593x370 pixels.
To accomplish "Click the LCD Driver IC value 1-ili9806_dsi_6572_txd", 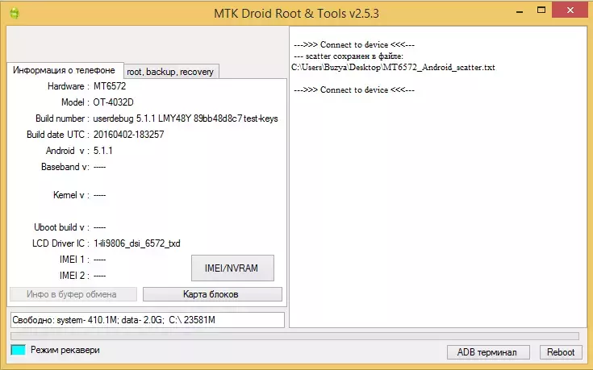I will (137, 243).
